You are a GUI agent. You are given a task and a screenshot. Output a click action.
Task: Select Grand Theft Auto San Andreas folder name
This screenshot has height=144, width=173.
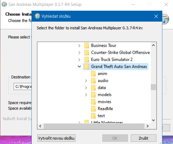[119, 67]
